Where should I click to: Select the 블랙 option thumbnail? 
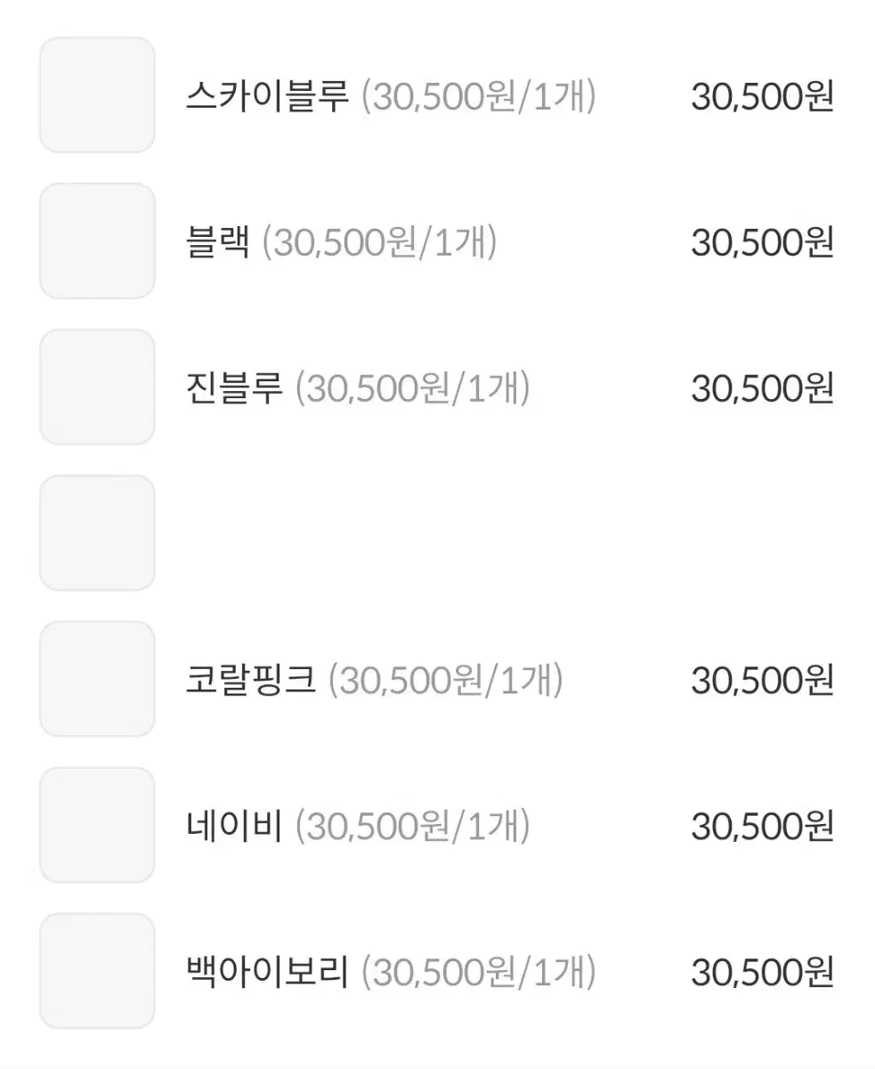97,241
